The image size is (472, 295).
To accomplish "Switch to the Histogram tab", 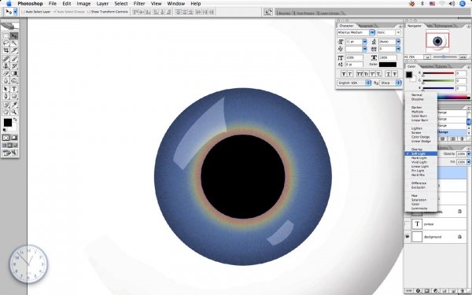I will [445, 26].
